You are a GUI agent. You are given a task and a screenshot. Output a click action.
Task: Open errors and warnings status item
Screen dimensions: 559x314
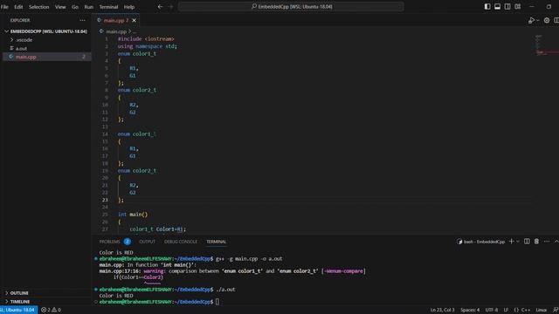(51, 310)
